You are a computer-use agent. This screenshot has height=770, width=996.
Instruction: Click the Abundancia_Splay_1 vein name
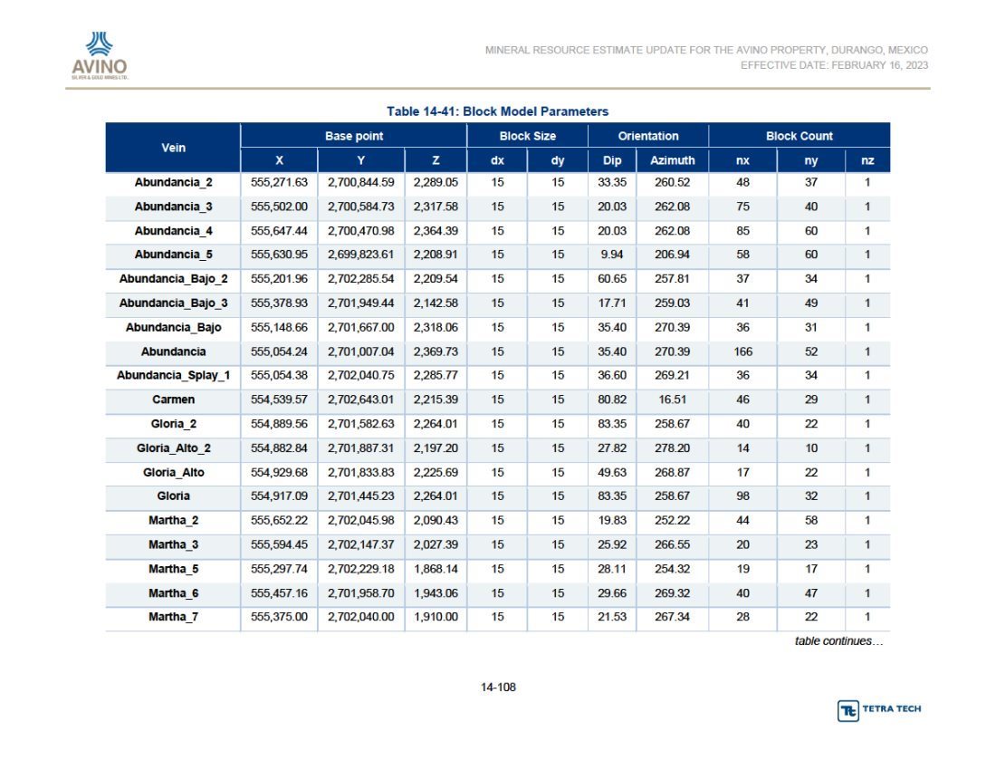pyautogui.click(x=174, y=375)
